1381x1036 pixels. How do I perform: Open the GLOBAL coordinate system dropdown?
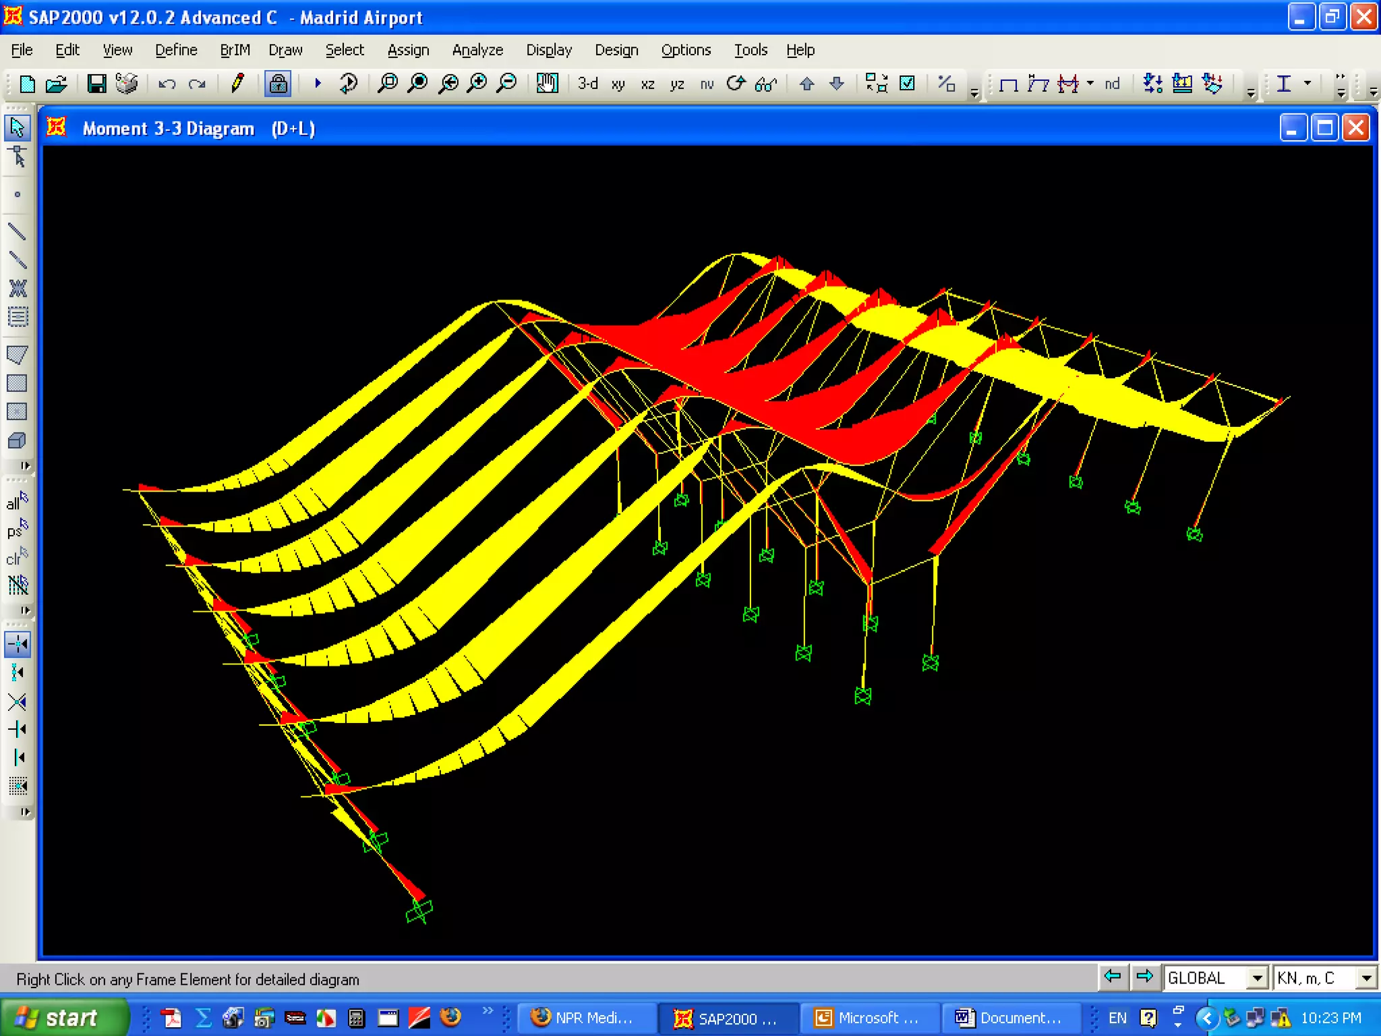(x=1257, y=978)
